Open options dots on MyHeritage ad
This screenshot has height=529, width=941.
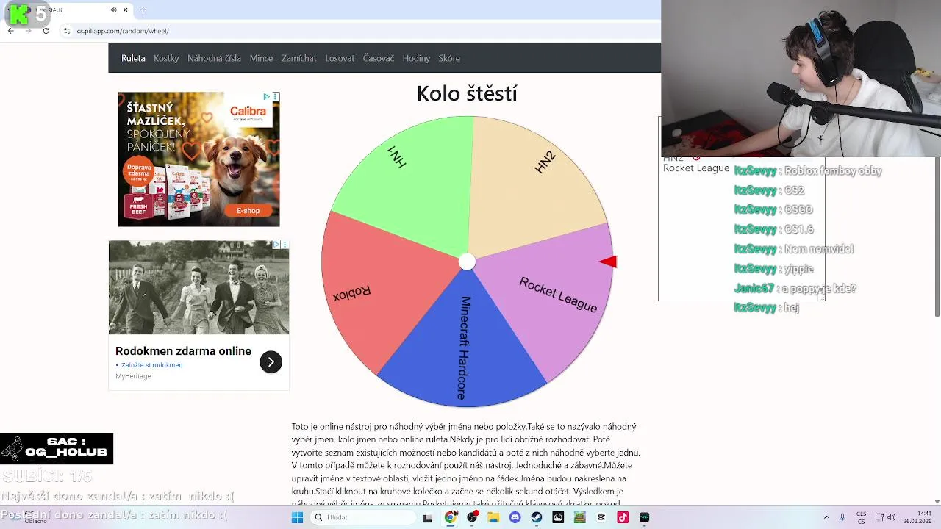pyautogui.click(x=285, y=245)
